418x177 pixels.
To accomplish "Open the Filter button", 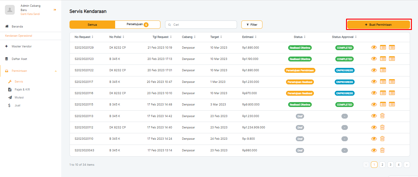I will 252,24.
